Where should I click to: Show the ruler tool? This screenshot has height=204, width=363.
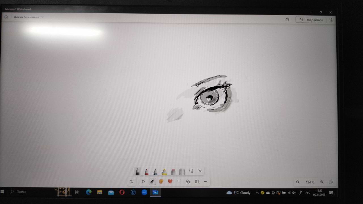click(182, 171)
